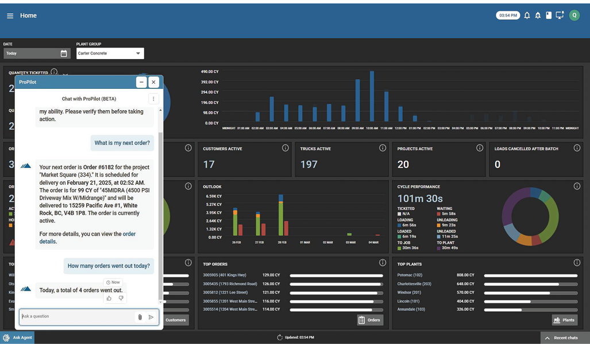Expand the Plant Group Carter Concrete dropdown
590x344 pixels.
(x=110, y=53)
